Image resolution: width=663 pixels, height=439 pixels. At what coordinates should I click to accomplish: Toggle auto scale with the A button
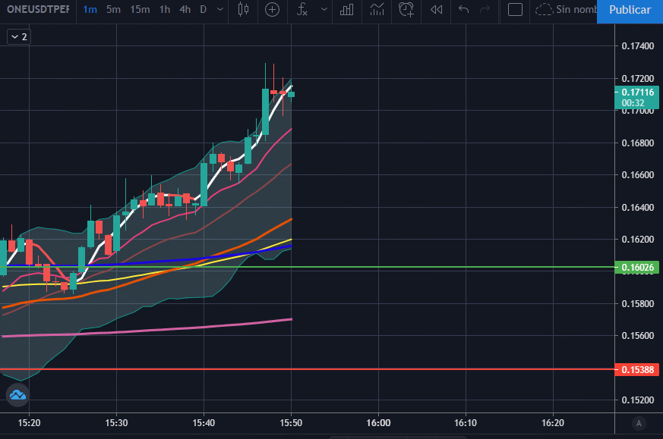(x=639, y=423)
